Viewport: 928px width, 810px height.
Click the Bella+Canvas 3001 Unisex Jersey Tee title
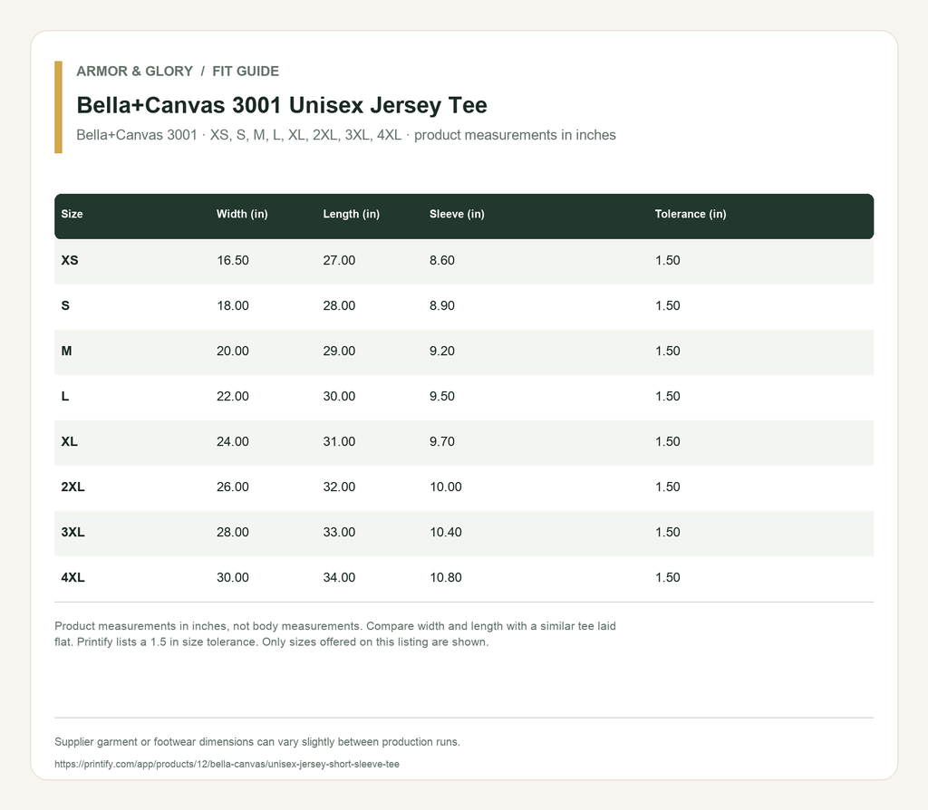pos(282,105)
